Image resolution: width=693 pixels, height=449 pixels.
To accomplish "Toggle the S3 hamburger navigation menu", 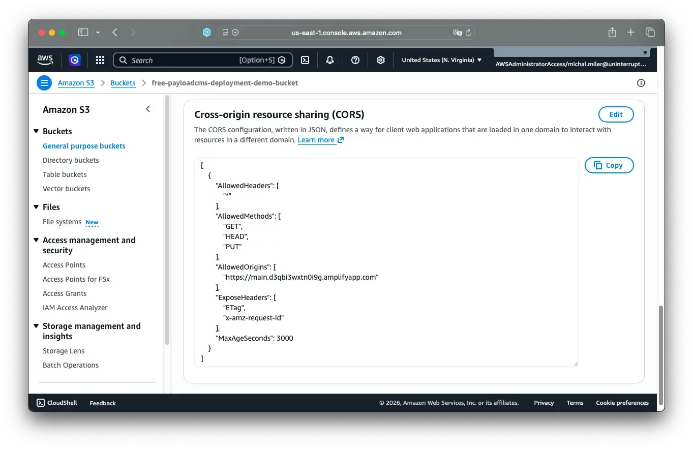I will tap(44, 83).
